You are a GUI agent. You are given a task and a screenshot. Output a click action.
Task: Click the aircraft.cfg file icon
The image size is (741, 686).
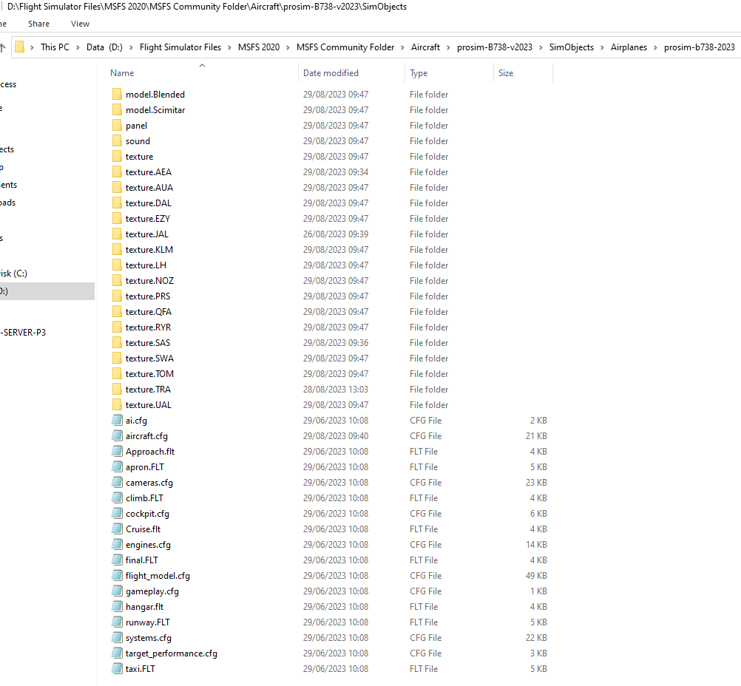[117, 435]
